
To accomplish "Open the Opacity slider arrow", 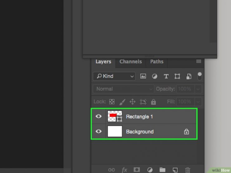I will tap(198, 89).
